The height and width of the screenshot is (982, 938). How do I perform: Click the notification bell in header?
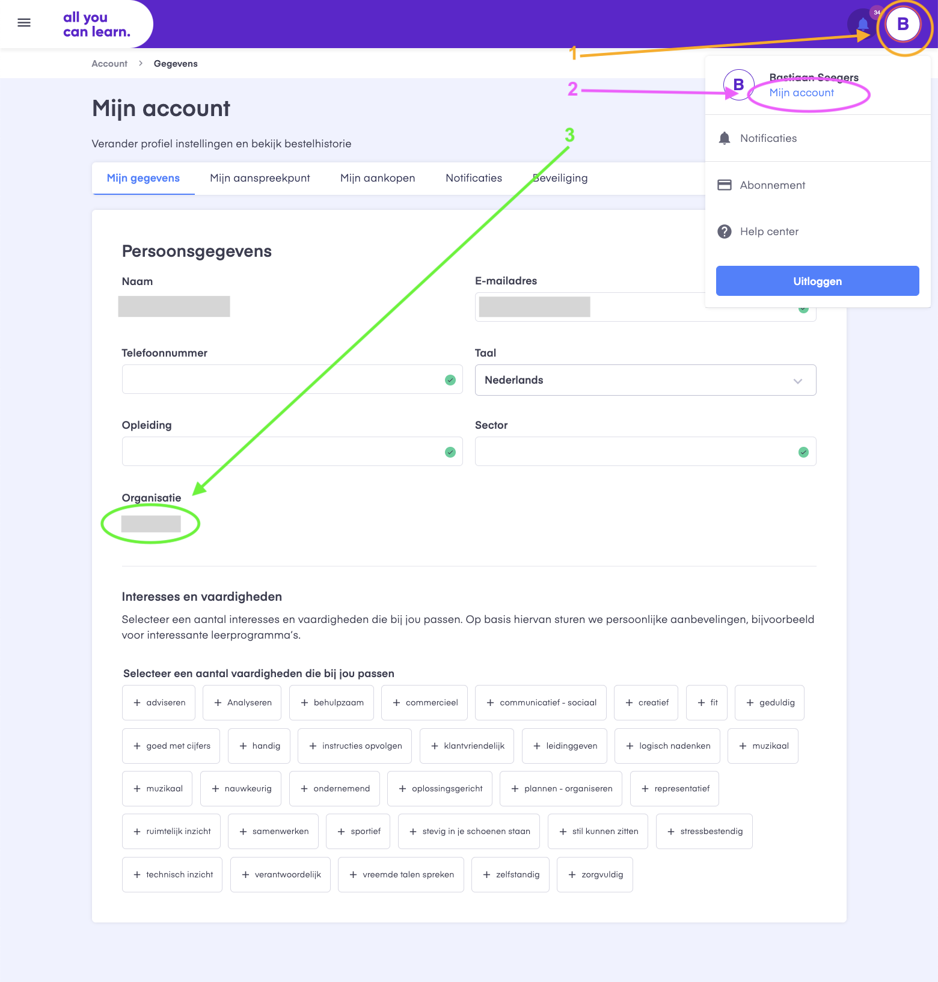(x=863, y=24)
